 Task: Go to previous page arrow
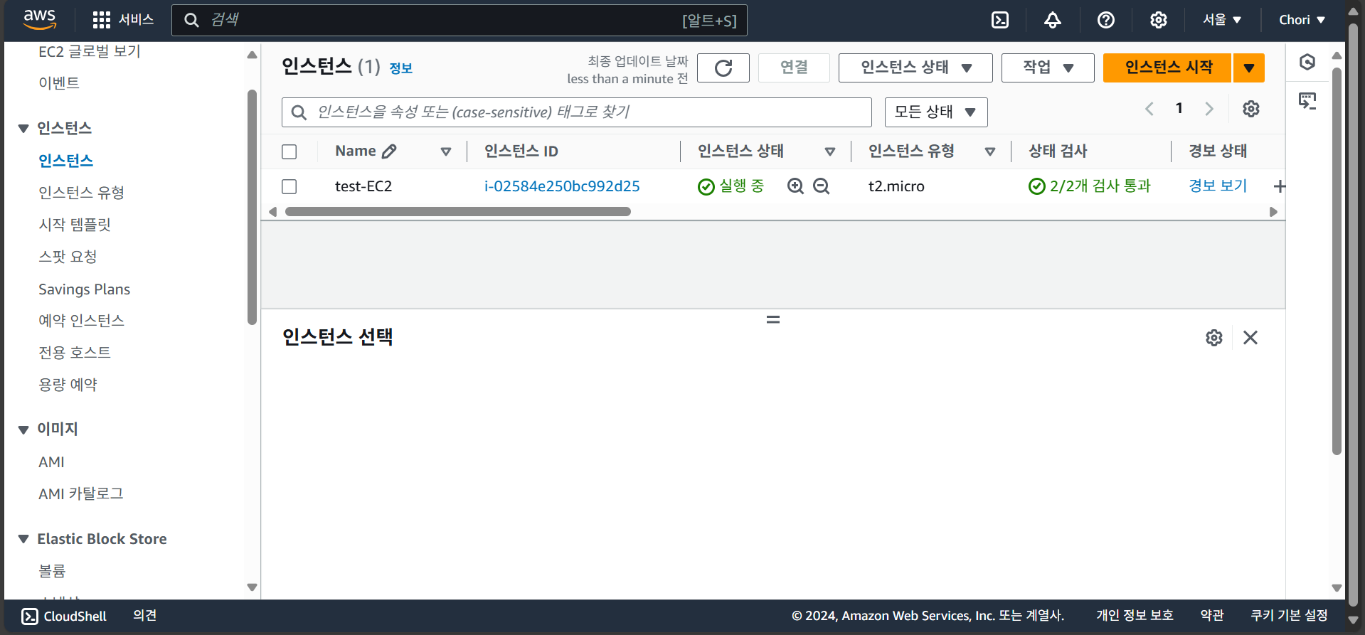(1149, 109)
